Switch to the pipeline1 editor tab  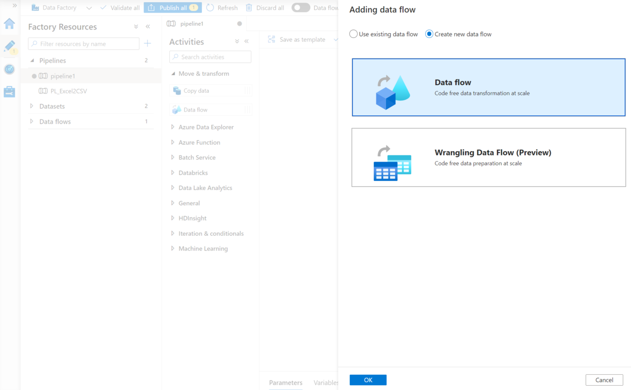(x=204, y=24)
